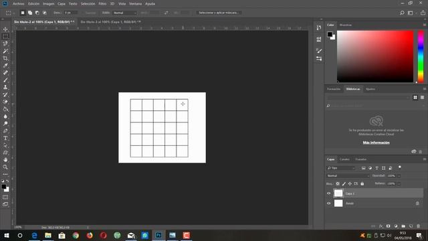
Task: Select the Blur tool
Action: pos(5,116)
